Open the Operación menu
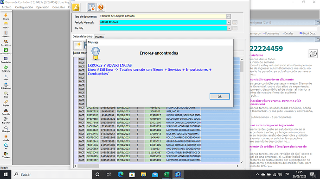 click(43, 7)
